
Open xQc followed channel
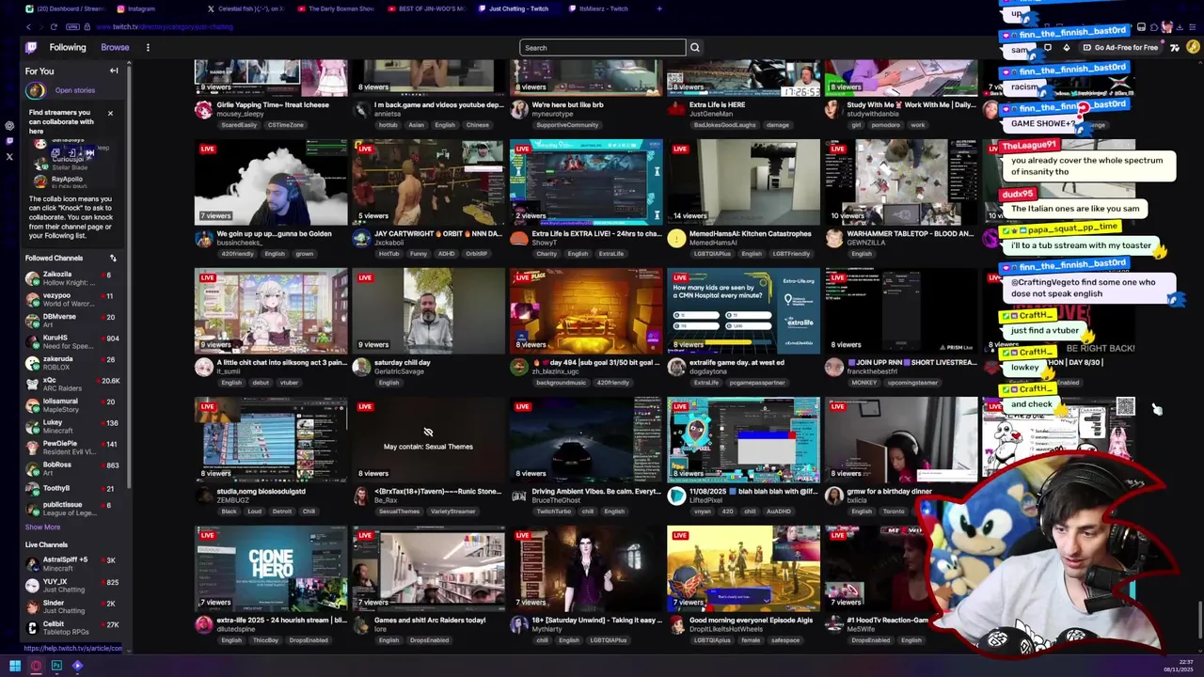73,385
